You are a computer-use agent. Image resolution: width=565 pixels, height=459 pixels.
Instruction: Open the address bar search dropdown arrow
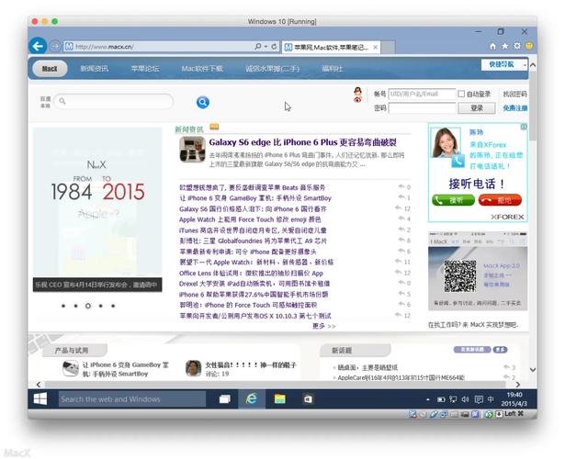tap(266, 47)
